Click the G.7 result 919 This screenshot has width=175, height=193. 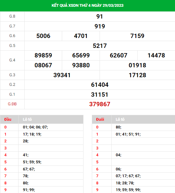(x=100, y=26)
